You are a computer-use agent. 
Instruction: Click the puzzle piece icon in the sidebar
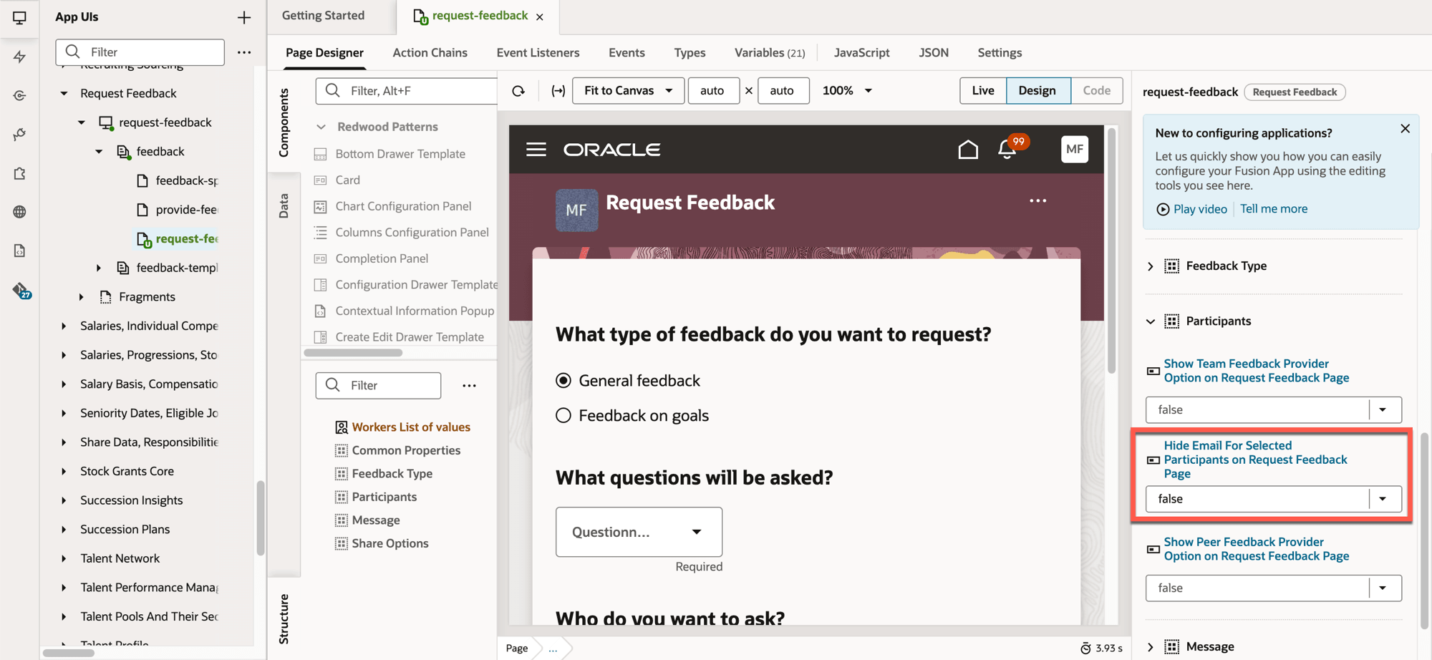pyautogui.click(x=19, y=174)
